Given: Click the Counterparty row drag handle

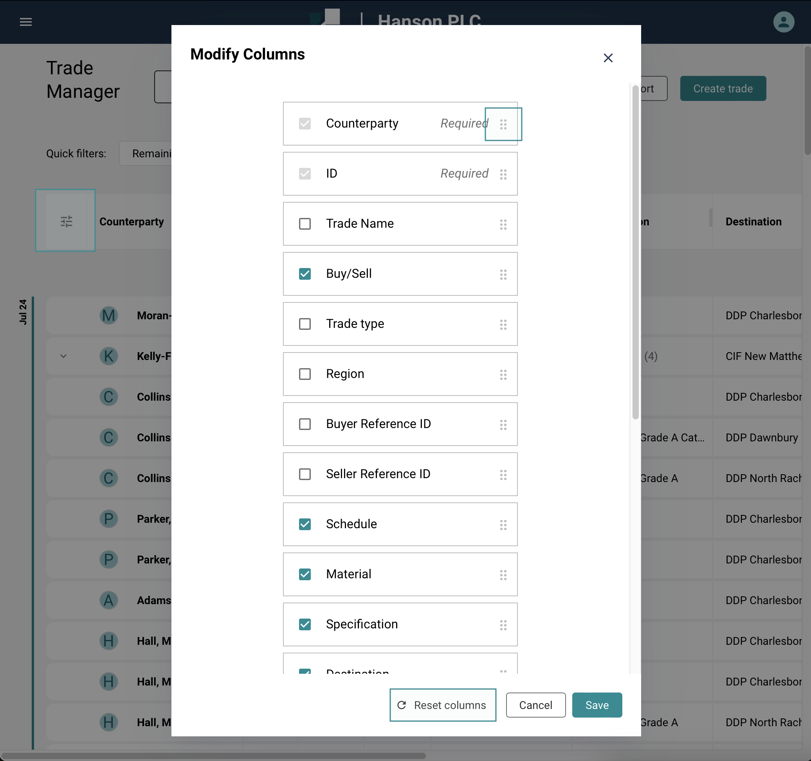Looking at the screenshot, I should coord(503,124).
